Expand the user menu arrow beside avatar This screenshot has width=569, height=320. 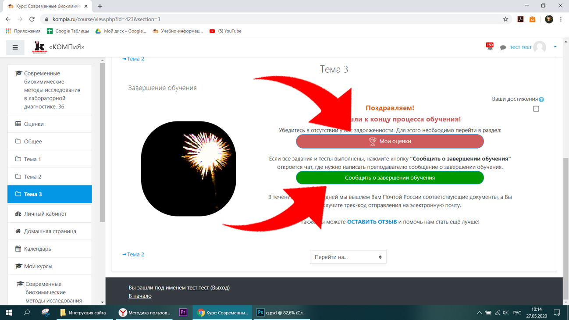[x=555, y=47]
